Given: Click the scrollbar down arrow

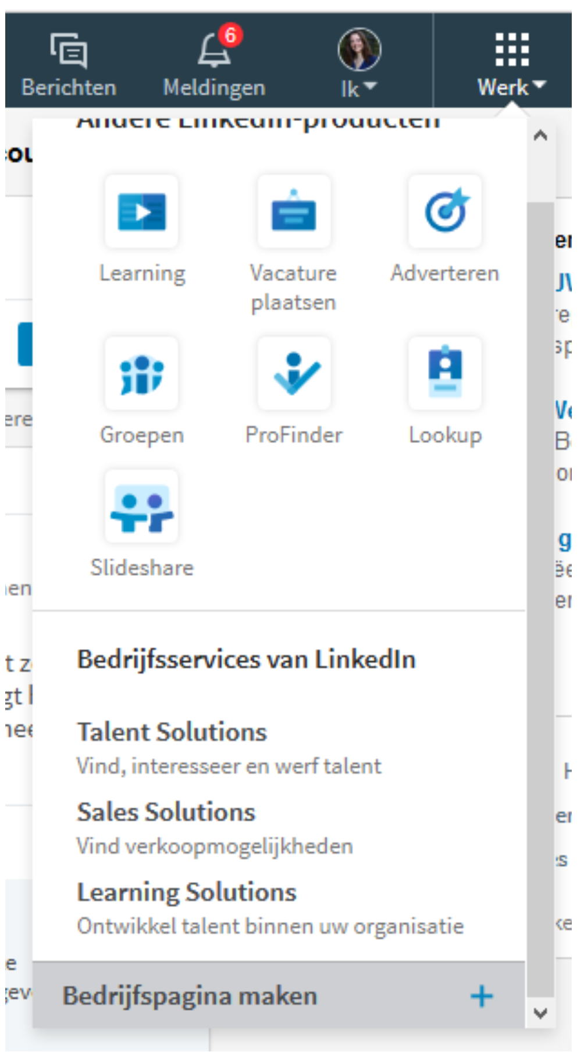Looking at the screenshot, I should (x=540, y=1014).
